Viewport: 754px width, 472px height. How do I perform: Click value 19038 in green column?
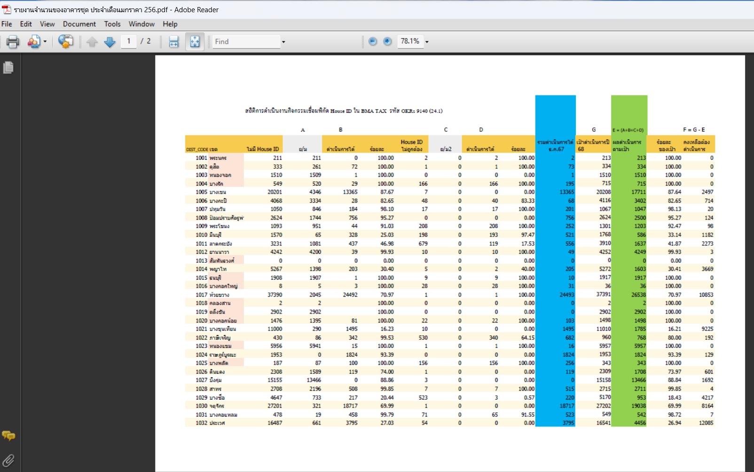(x=638, y=406)
